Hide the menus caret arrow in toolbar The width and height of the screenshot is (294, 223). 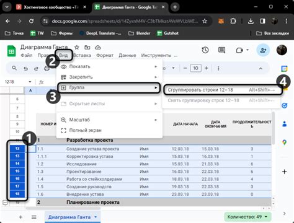point(261,68)
